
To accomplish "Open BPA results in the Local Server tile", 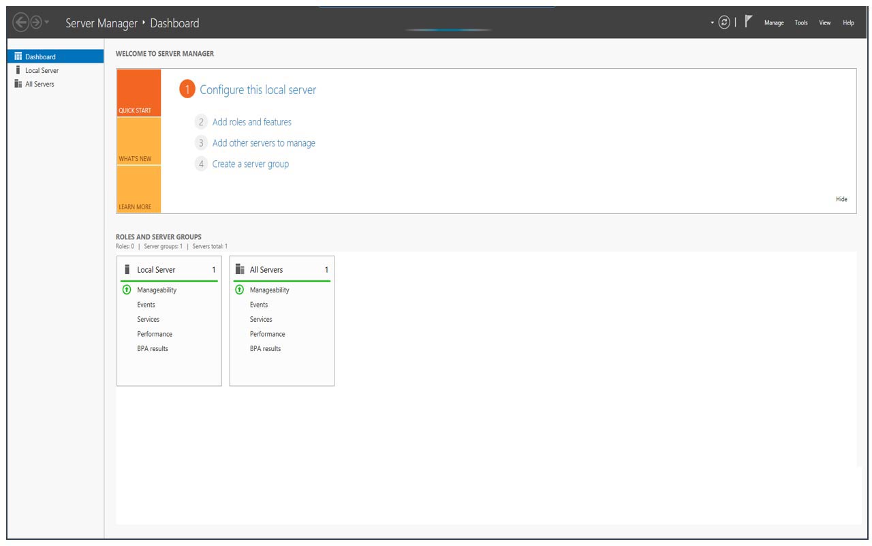I will click(x=153, y=349).
